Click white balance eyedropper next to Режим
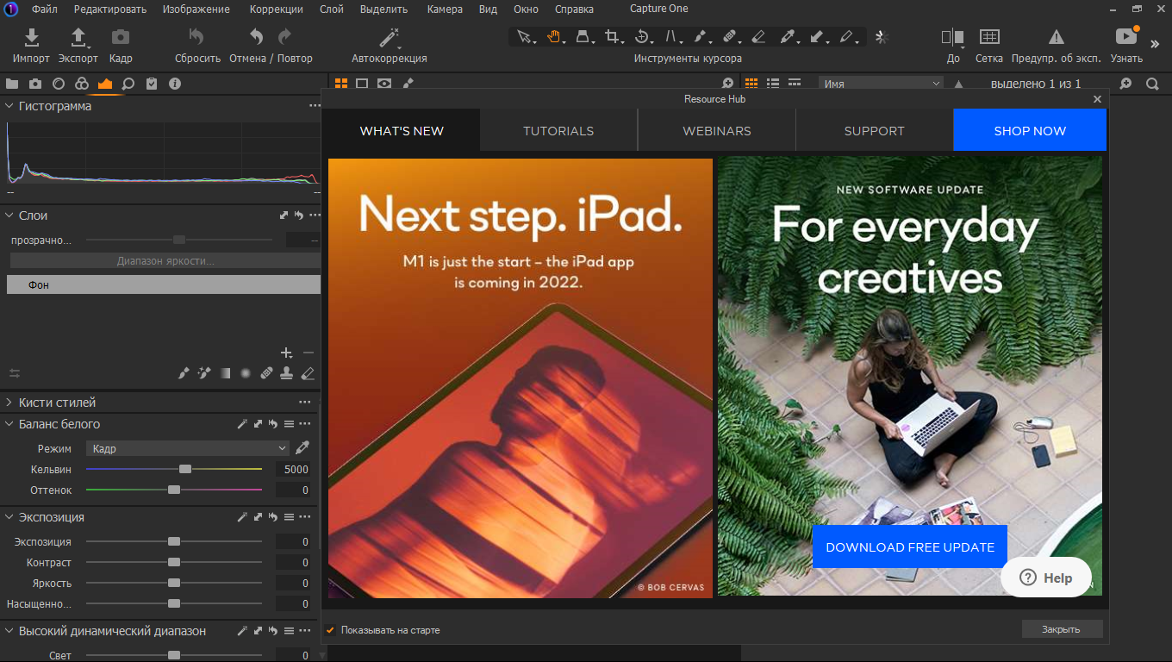This screenshot has width=1172, height=662. point(302,448)
